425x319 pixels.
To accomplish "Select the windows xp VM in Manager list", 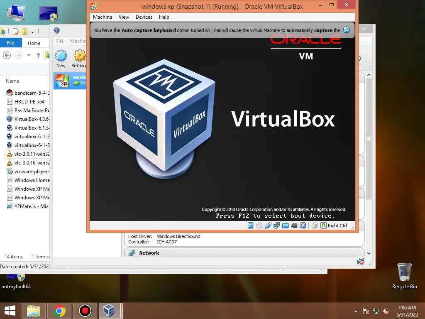I will point(70,80).
